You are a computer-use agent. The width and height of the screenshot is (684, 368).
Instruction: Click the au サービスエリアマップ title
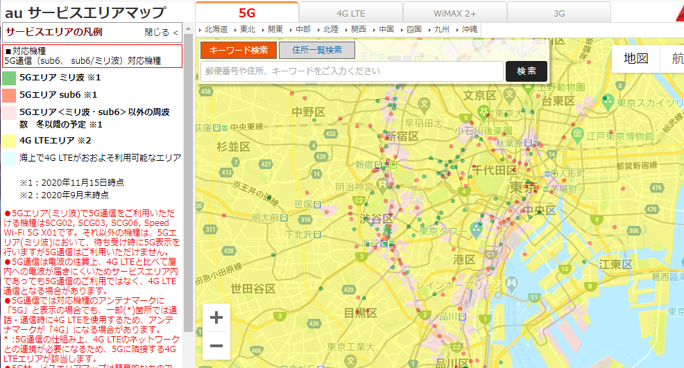tap(85, 12)
